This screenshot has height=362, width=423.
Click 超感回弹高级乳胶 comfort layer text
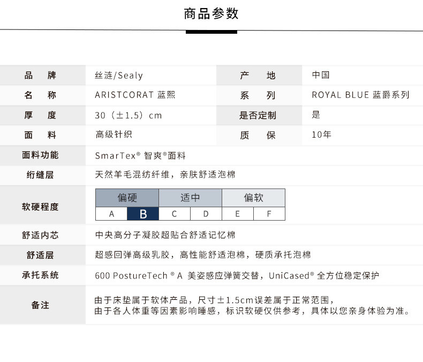click(x=203, y=255)
